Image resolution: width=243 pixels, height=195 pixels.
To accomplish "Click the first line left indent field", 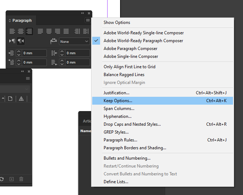I will click(34, 62).
